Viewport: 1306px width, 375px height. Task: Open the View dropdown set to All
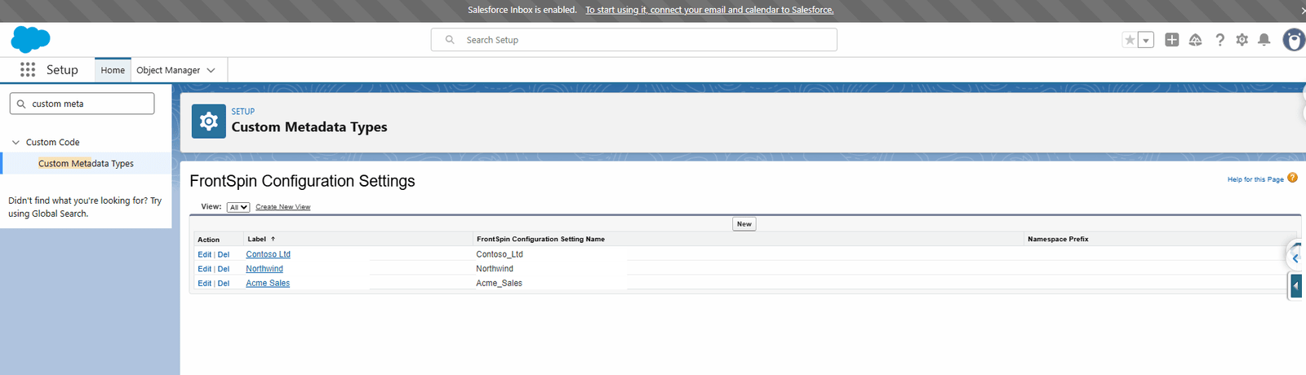[238, 207]
